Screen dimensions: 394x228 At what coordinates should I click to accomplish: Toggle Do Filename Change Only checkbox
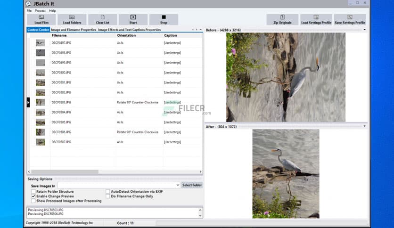[x=108, y=196]
